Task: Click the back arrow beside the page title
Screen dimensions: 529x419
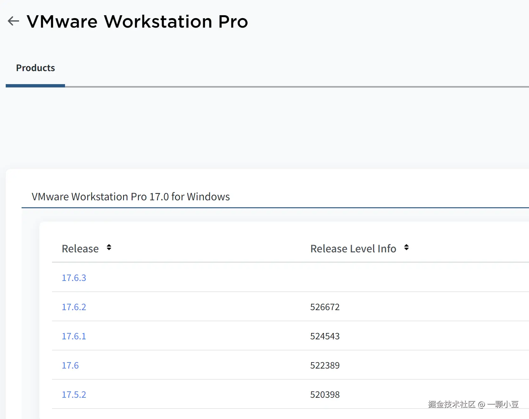Action: click(x=13, y=21)
